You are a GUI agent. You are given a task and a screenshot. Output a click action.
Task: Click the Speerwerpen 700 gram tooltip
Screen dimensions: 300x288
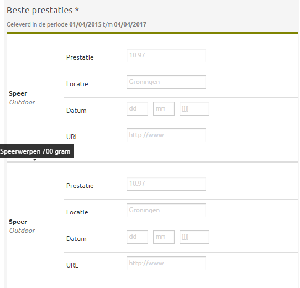coord(36,151)
